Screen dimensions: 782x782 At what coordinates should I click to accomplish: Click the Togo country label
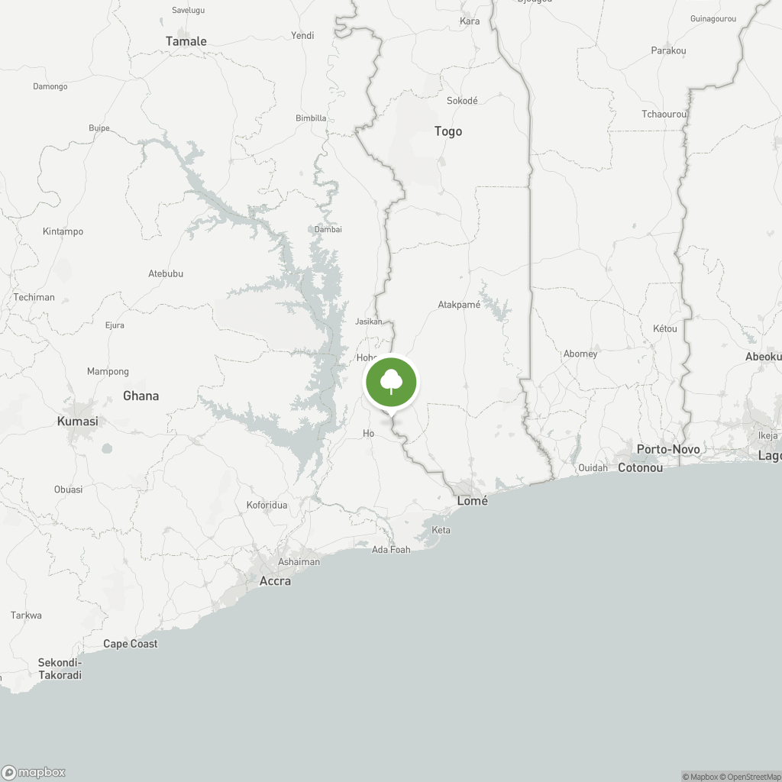[x=448, y=131]
